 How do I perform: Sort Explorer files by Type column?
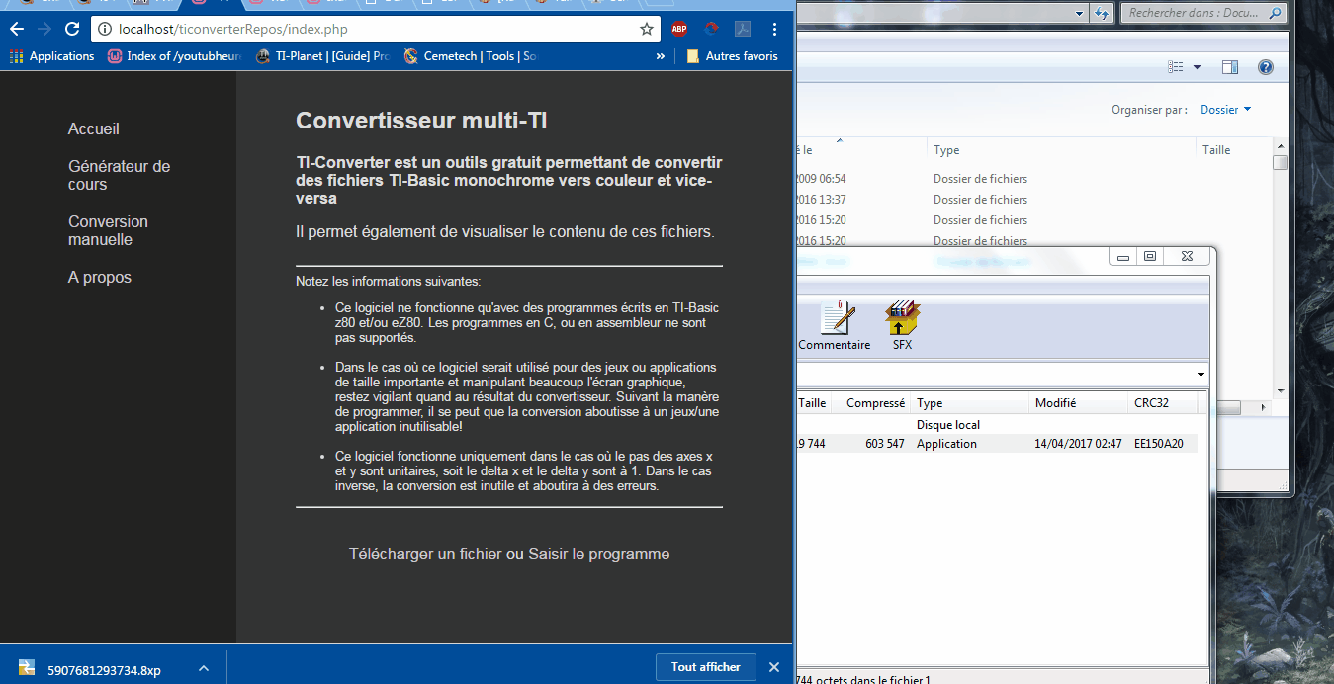pos(1061,150)
